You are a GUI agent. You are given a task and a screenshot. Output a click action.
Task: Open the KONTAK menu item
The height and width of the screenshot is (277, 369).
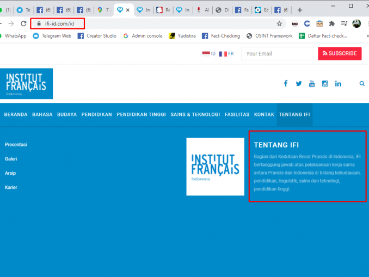click(x=264, y=115)
